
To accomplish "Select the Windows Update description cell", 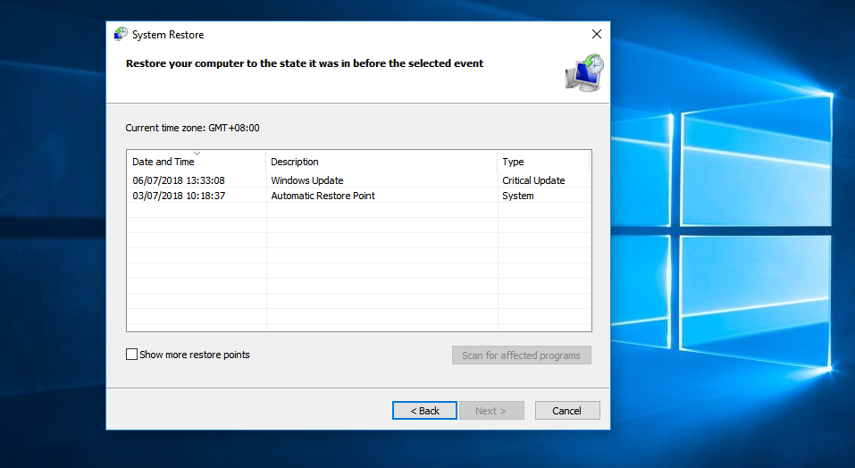I will pos(307,180).
